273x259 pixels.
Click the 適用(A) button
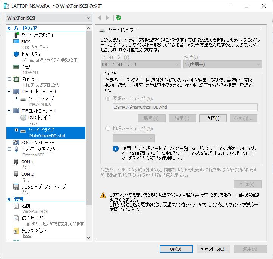tap(250, 249)
